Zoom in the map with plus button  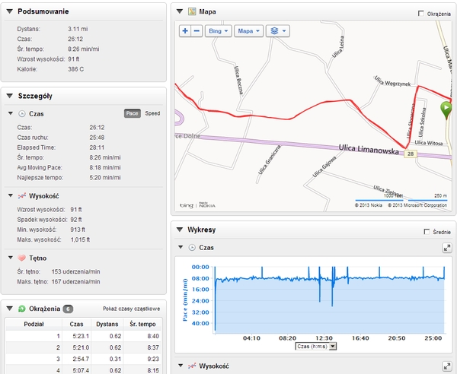click(185, 31)
